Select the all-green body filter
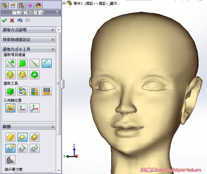 coord(34,75)
